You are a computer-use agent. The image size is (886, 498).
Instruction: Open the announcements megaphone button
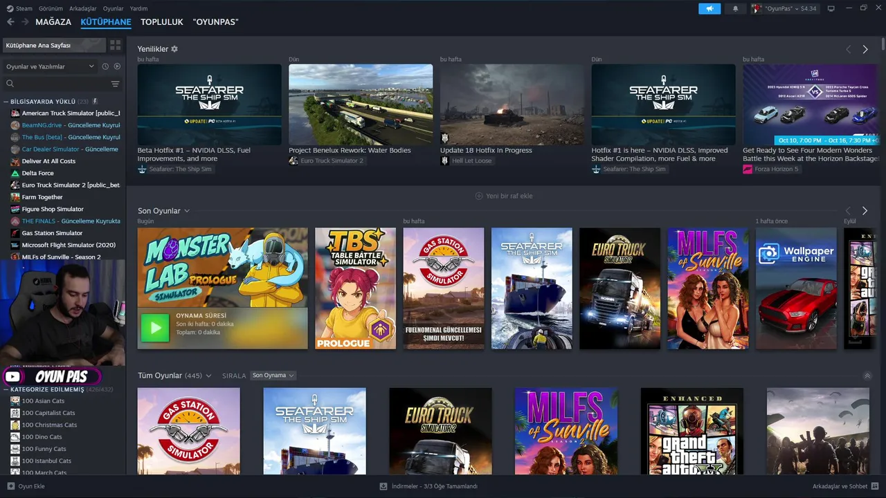[709, 8]
